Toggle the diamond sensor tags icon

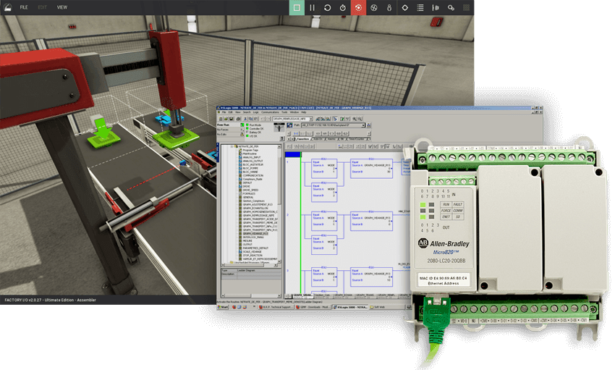(x=404, y=7)
